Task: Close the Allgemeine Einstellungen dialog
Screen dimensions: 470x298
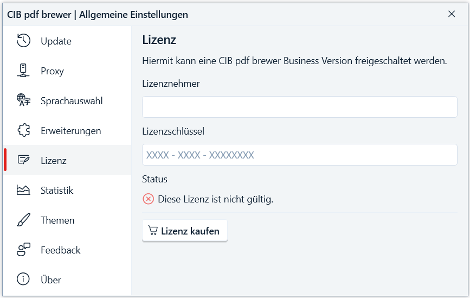Action: point(452,14)
